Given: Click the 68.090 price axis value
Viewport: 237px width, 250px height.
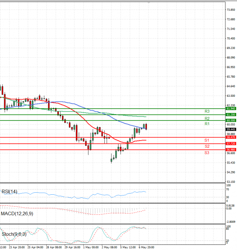Looking at the screenshot, I should [231, 58].
